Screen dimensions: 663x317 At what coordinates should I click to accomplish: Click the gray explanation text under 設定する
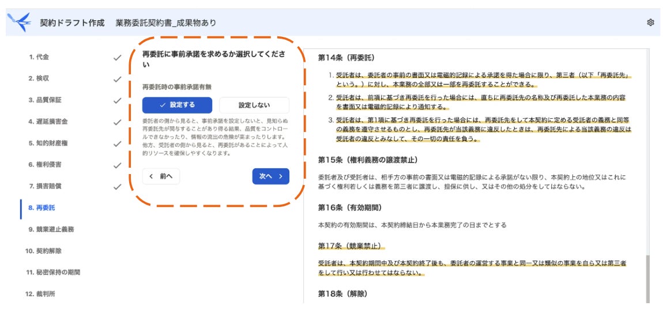tap(216, 137)
